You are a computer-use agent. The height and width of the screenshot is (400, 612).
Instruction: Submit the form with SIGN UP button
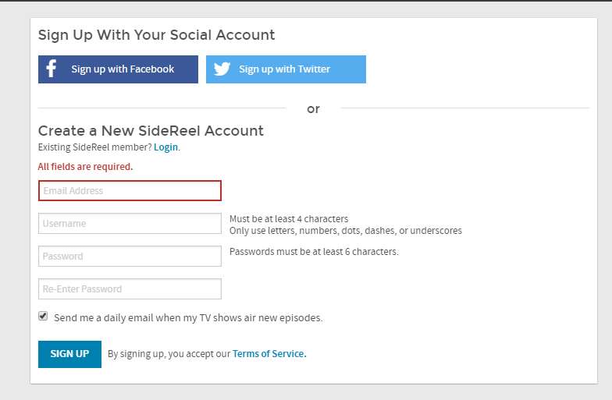(70, 354)
